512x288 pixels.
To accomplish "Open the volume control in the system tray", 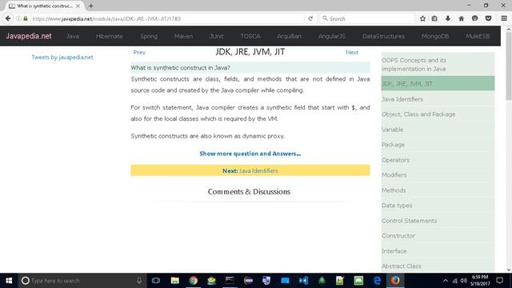I will click(x=463, y=281).
